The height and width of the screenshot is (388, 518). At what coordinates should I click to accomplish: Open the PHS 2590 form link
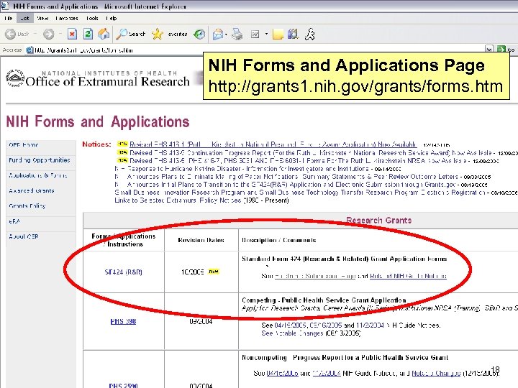pos(123,385)
